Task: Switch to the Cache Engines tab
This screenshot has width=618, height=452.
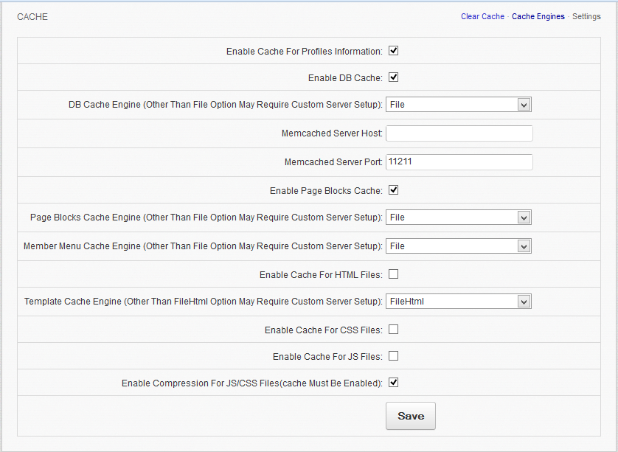Action: (x=538, y=16)
